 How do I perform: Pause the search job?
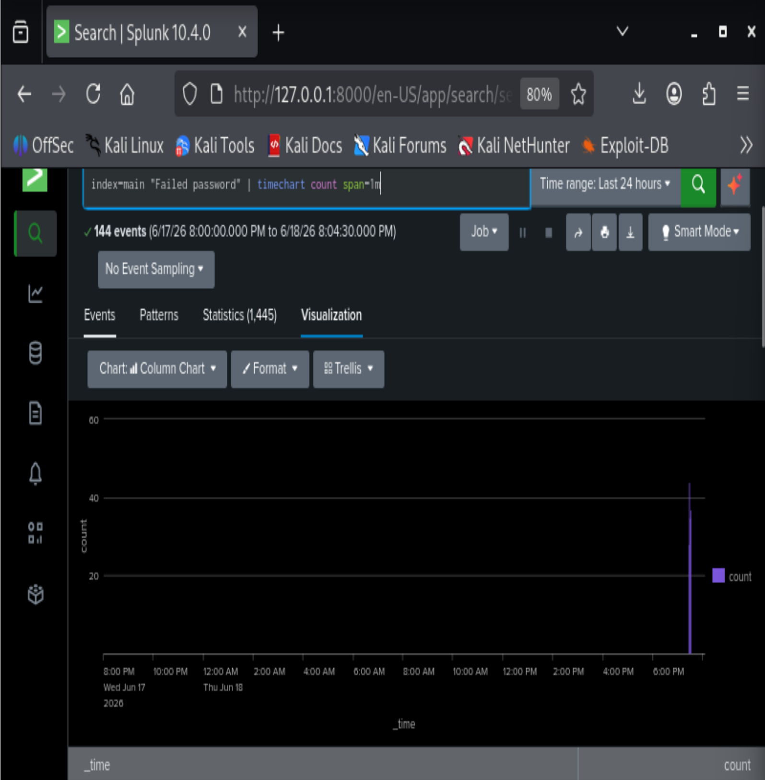[522, 233]
